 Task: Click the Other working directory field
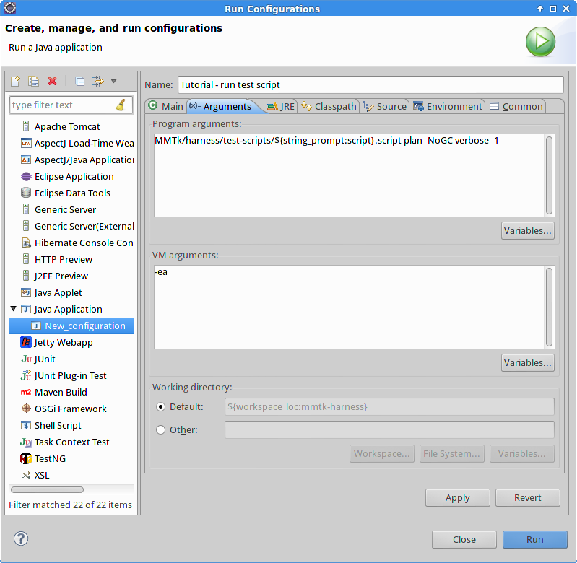click(x=389, y=429)
